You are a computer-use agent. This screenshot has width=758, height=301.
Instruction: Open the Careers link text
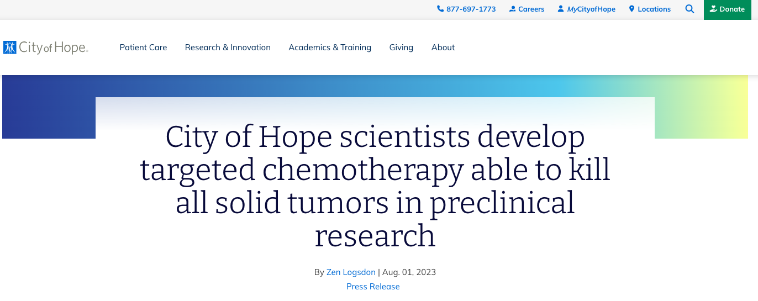[531, 9]
